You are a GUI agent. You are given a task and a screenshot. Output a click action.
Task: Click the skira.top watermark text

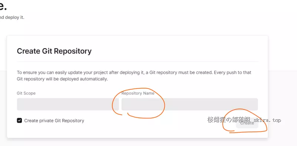pos(267,120)
